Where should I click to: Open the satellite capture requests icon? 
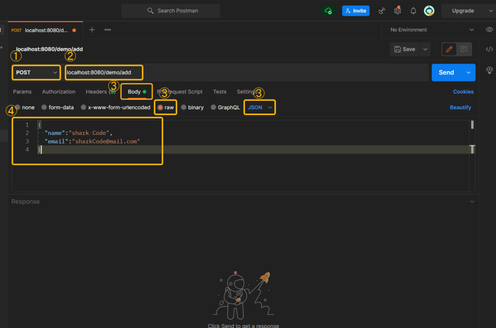click(382, 11)
